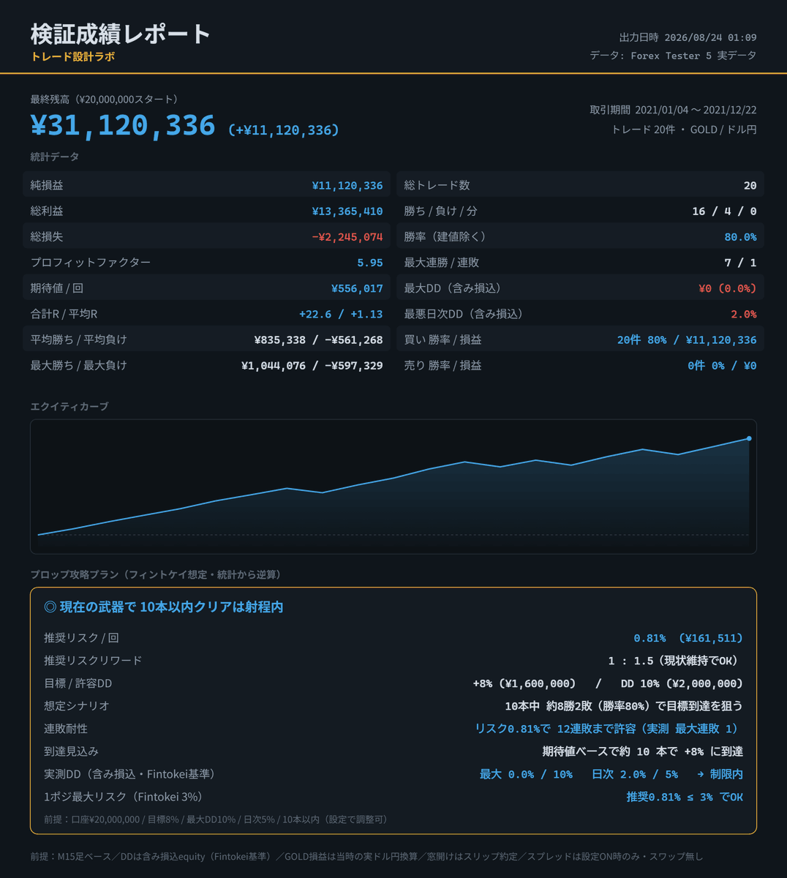Click 推奨リスク value 0.81% (¥161,511)
Viewport: 787px width, 878px height.
tap(688, 638)
